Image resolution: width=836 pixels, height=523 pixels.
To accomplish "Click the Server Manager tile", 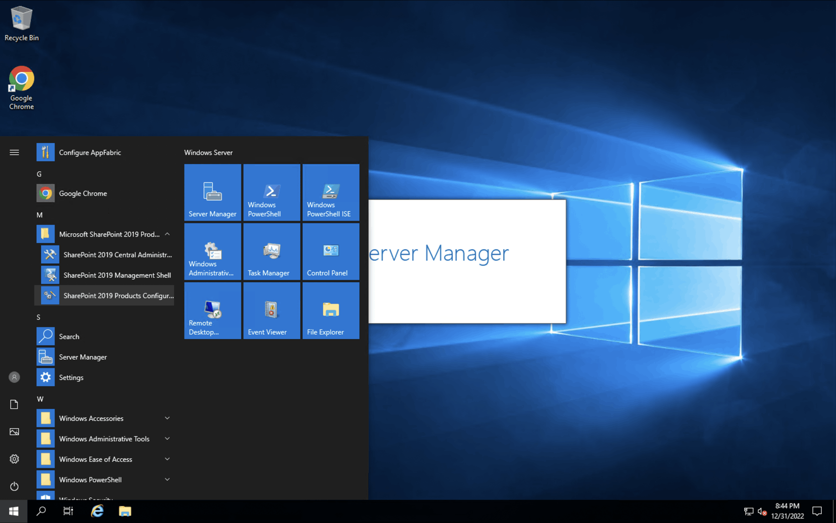I will pyautogui.click(x=213, y=193).
